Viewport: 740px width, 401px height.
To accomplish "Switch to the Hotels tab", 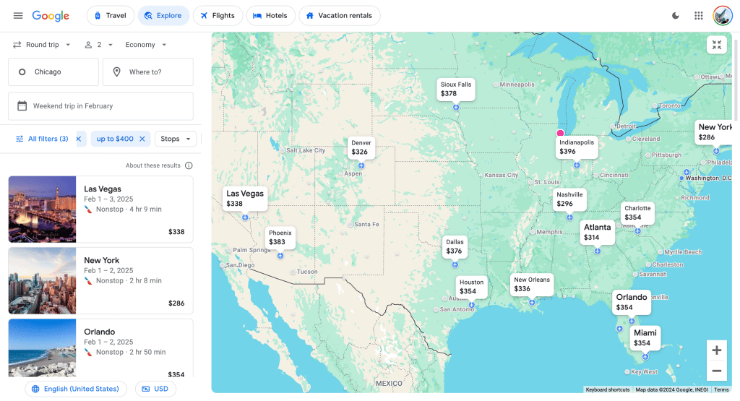I will [270, 15].
